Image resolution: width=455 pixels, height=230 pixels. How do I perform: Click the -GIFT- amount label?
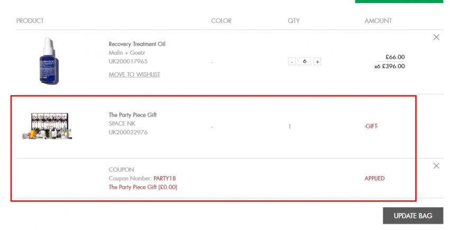click(x=371, y=127)
